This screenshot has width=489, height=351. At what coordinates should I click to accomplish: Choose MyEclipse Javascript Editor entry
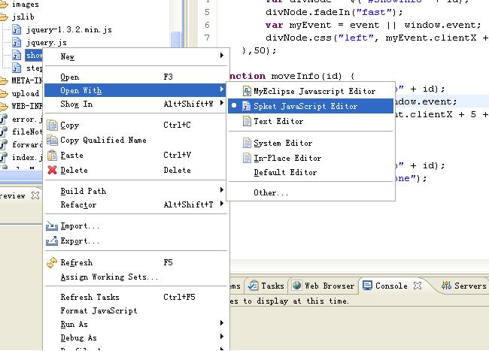tap(311, 91)
